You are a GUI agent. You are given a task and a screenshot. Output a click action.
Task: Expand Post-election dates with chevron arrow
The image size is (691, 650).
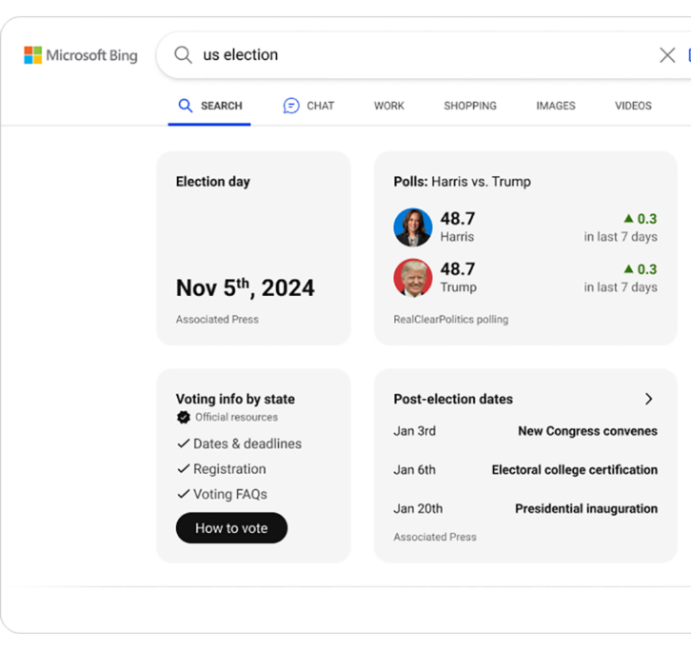(649, 399)
